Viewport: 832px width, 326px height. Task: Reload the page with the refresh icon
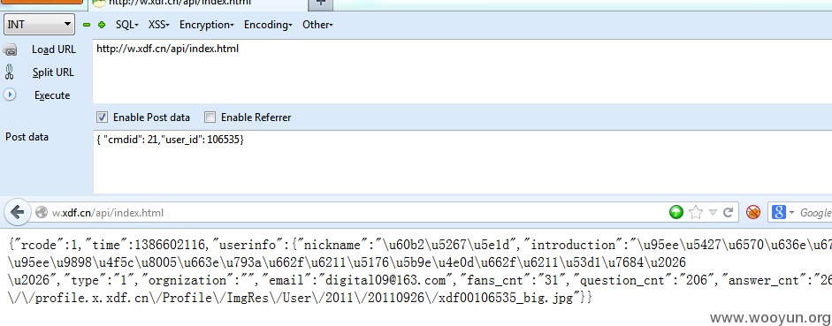(x=728, y=213)
